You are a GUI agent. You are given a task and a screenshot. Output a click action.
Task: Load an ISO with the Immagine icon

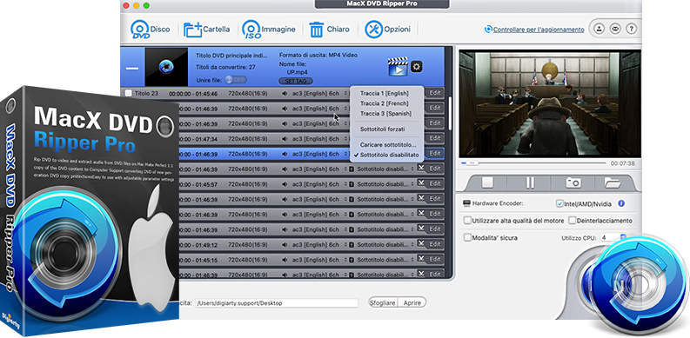[251, 30]
